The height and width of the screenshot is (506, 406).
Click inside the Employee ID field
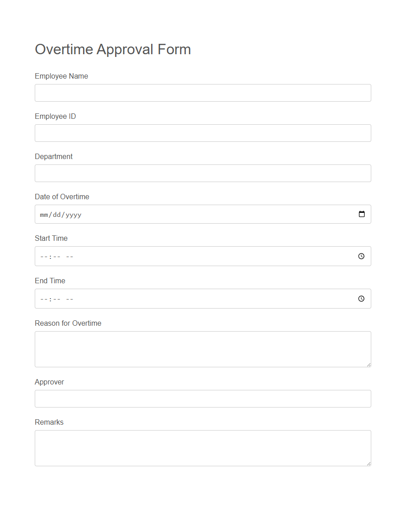(x=203, y=133)
